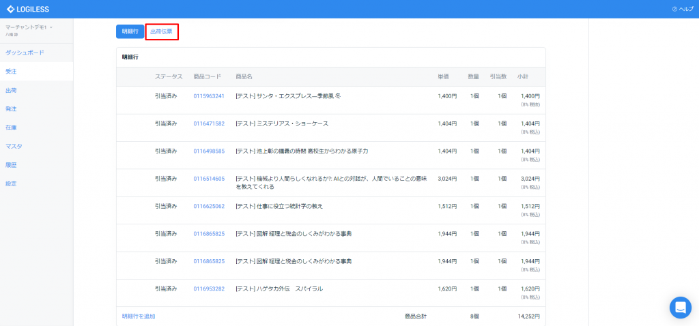Go to ダッシュボード in sidebar
The image size is (699, 326).
25,53
